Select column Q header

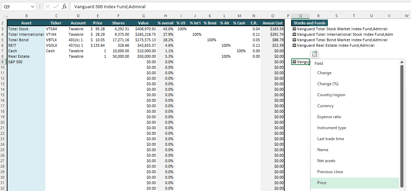click(x=300, y=16)
